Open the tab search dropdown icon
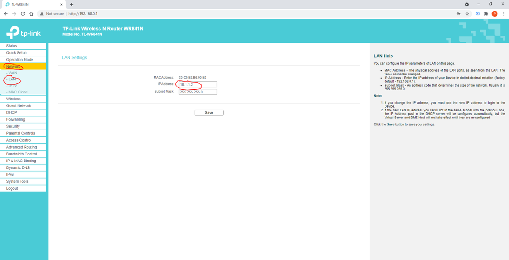The image size is (509, 260). [x=467, y=5]
